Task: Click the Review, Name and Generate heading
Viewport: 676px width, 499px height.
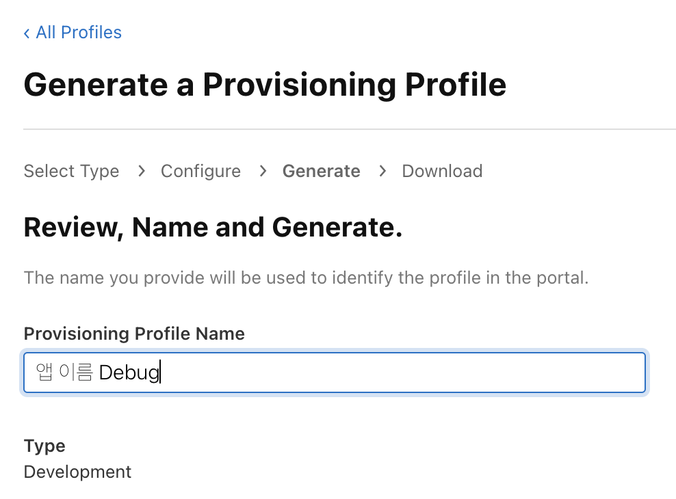Action: click(x=213, y=227)
